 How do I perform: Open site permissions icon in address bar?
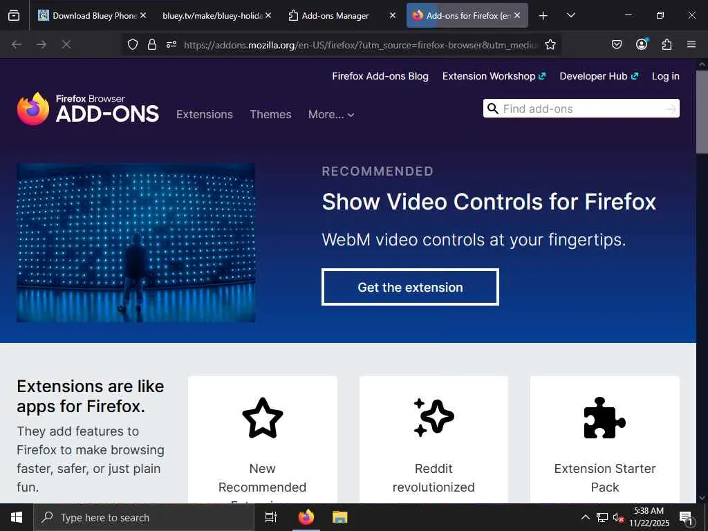tap(171, 44)
